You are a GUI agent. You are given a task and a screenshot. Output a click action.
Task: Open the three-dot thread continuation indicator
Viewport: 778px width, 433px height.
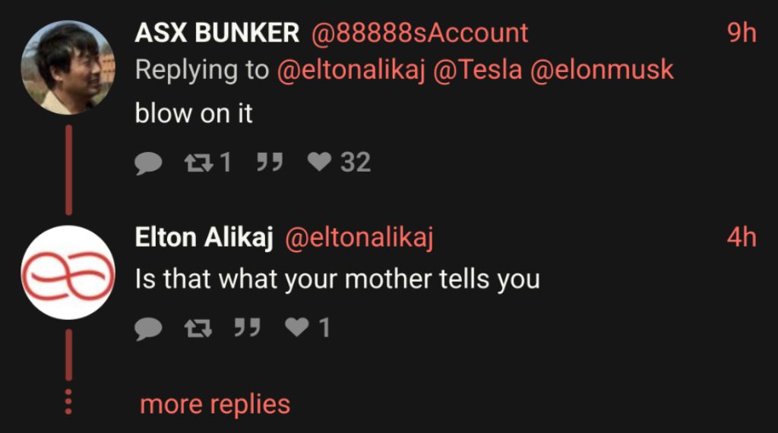click(68, 402)
